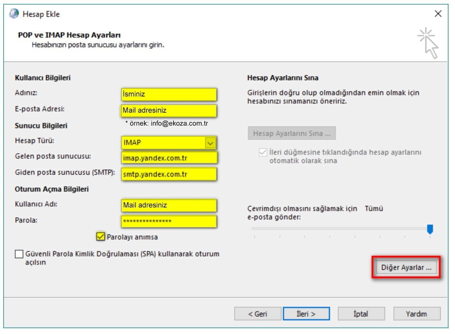Open Diğer Ayarlar settings
This screenshot has width=455, height=334.
coord(406,268)
